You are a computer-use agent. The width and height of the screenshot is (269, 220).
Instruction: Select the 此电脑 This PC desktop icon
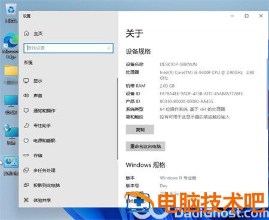[x=11, y=104]
